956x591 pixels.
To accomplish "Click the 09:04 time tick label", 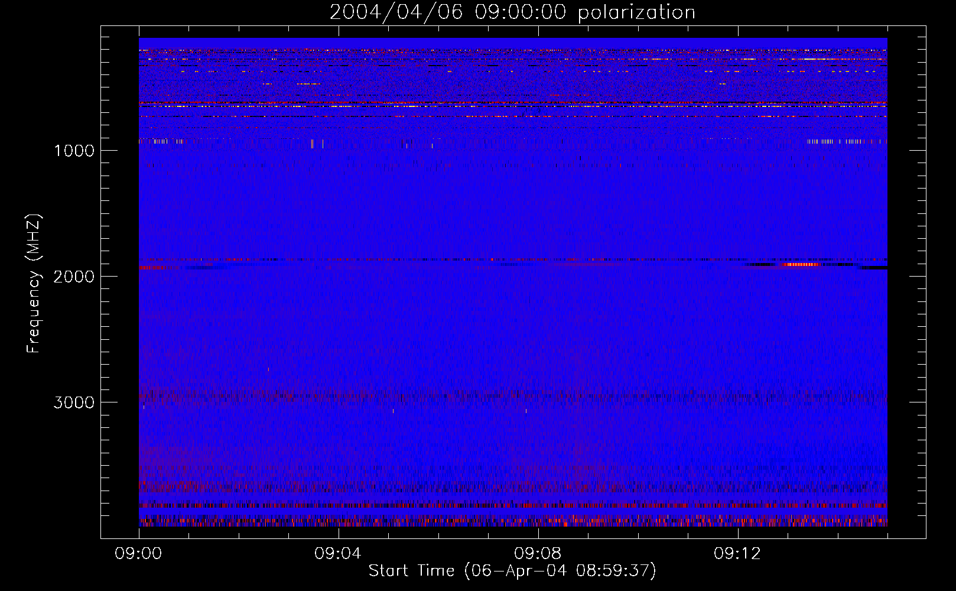I will (338, 554).
